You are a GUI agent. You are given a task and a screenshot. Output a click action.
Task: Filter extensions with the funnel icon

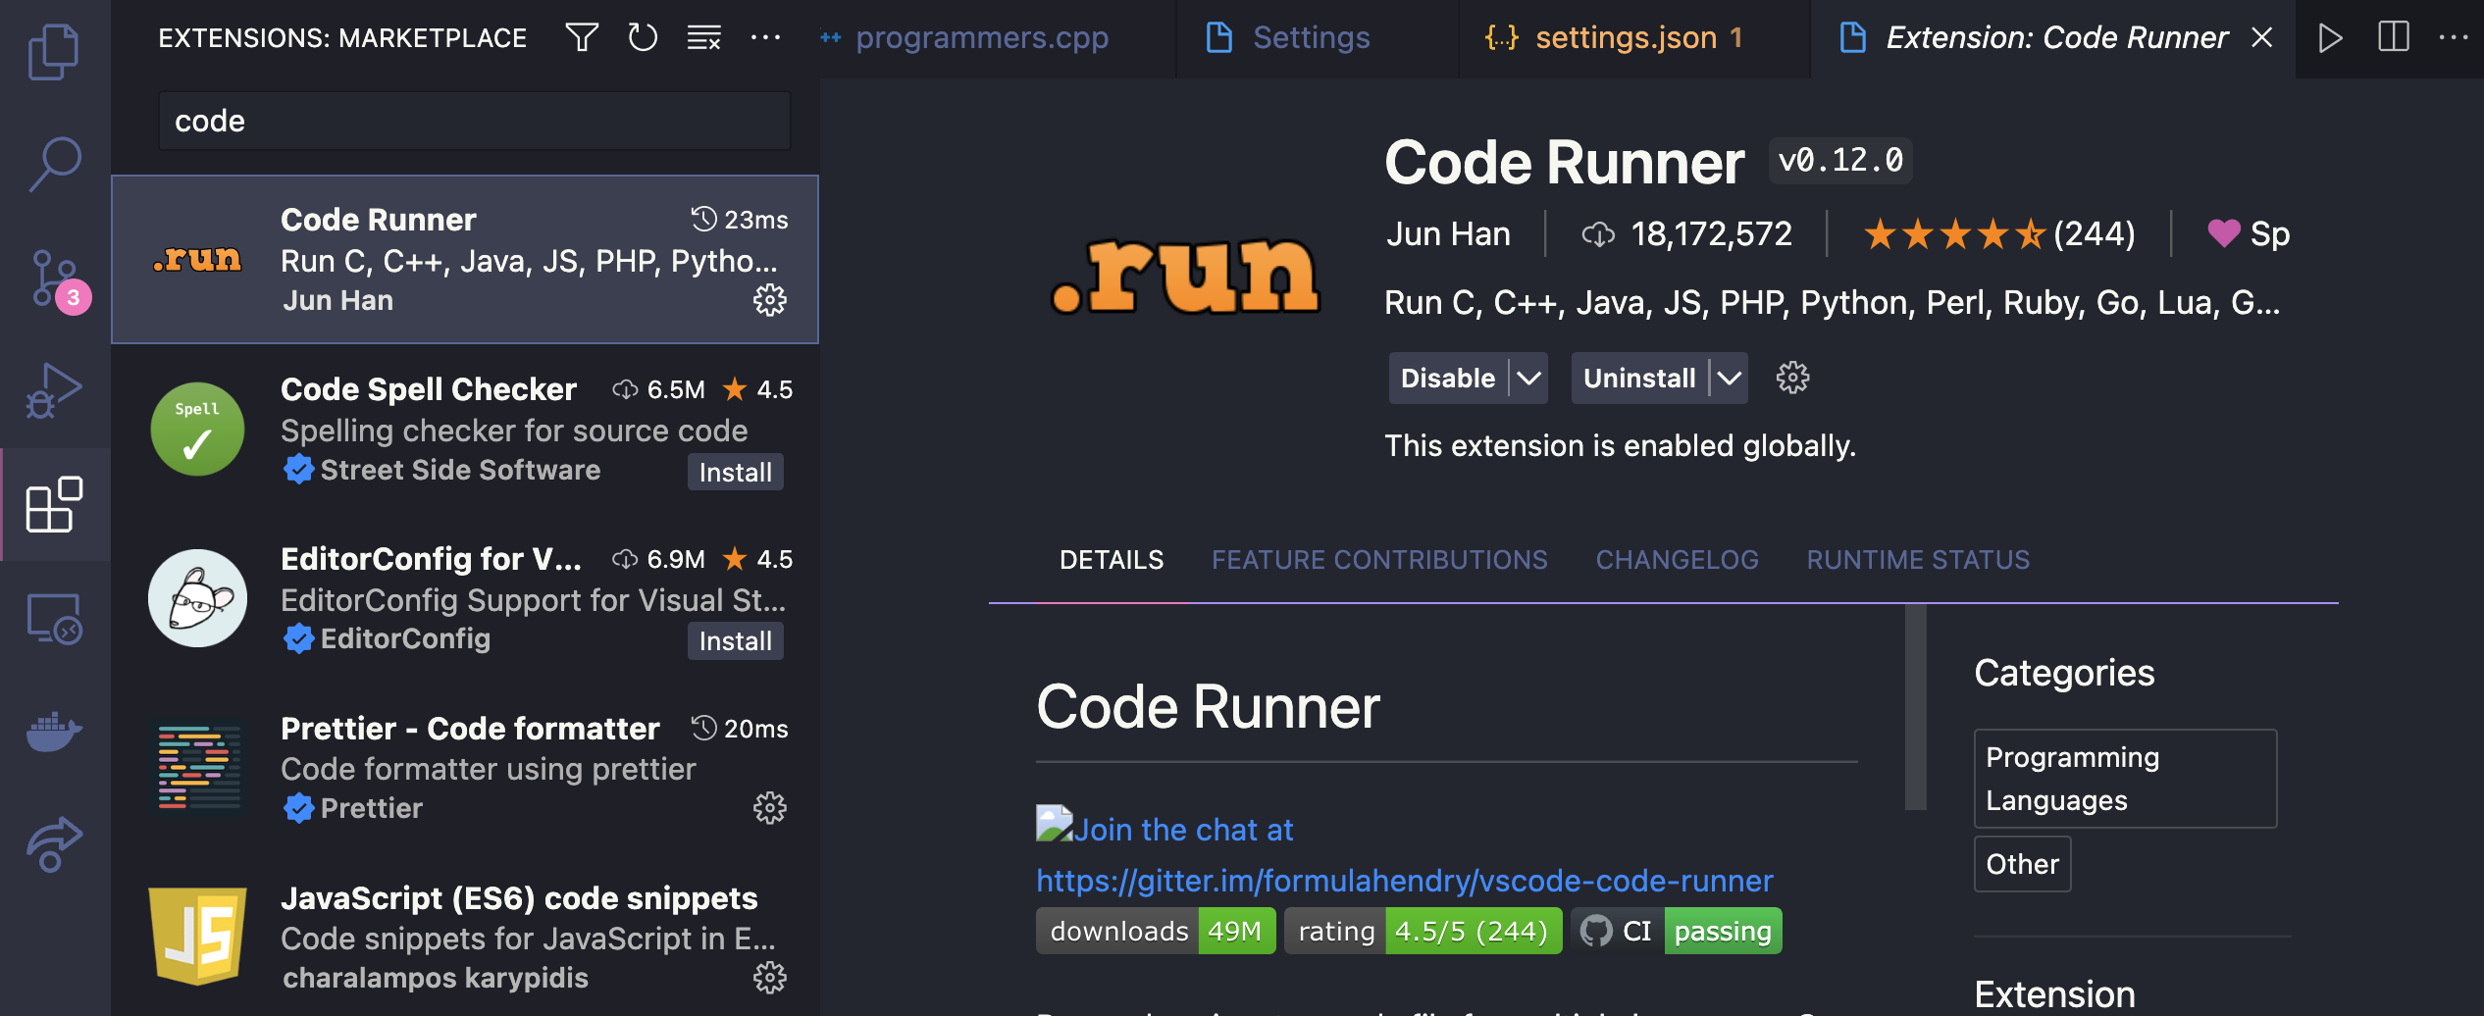(582, 38)
